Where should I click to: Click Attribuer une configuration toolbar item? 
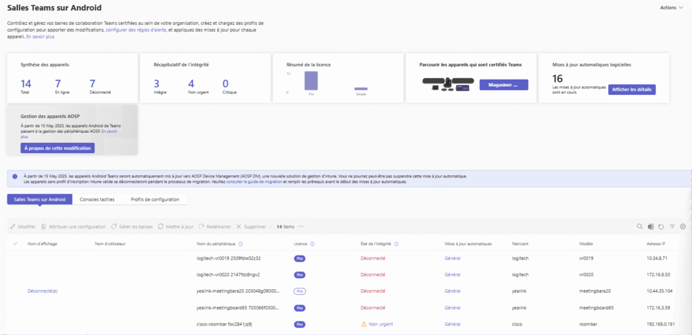(73, 226)
